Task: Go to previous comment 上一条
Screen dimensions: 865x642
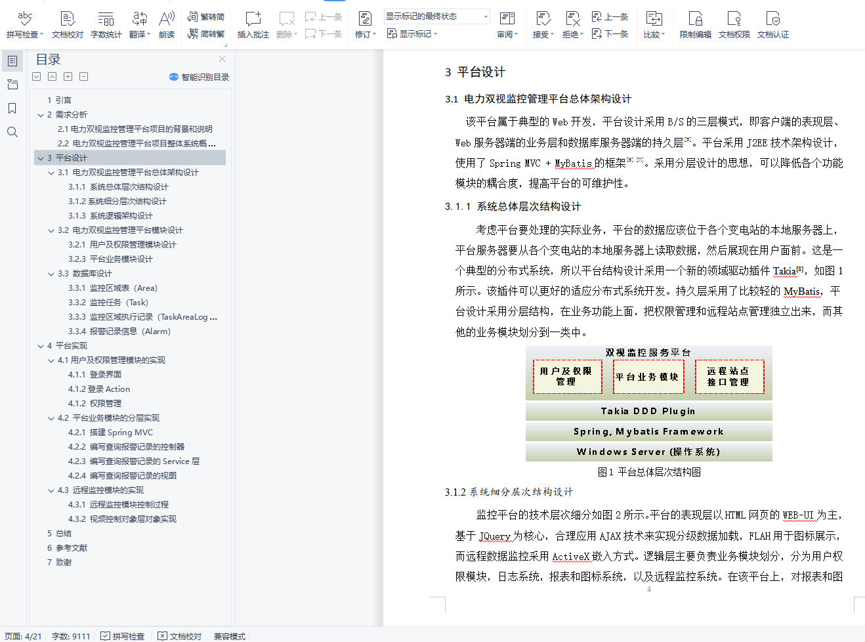Action: point(324,16)
